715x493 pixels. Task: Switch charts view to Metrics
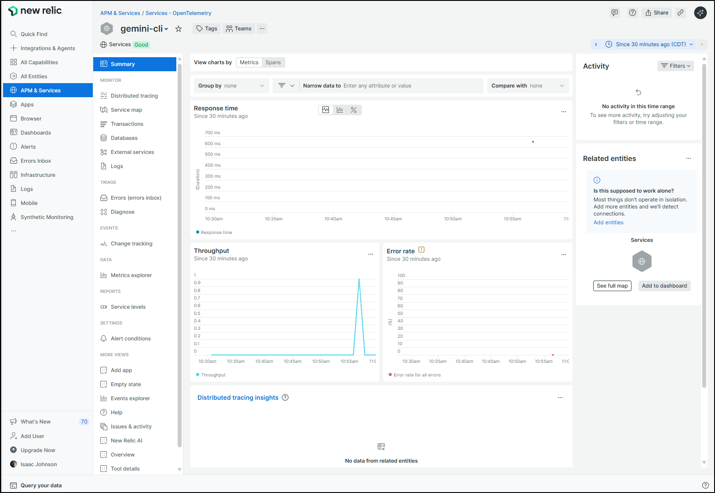pos(249,62)
